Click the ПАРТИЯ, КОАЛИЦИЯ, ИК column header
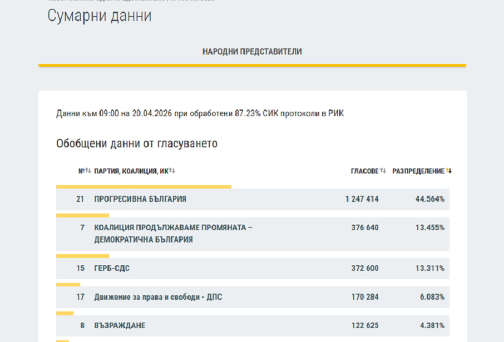The width and height of the screenshot is (504, 342). [131, 171]
